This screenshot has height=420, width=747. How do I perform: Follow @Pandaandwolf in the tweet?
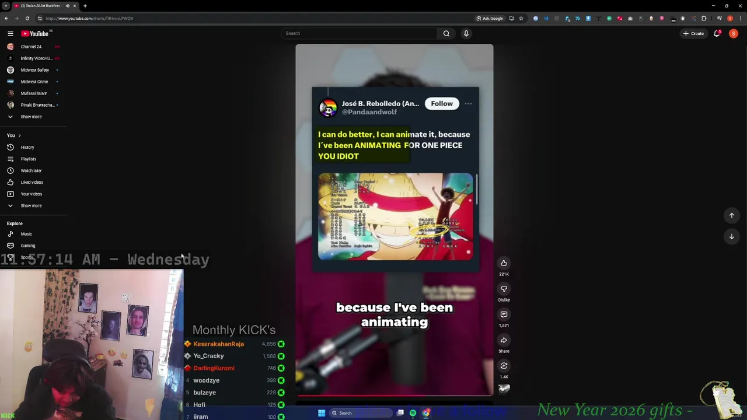pyautogui.click(x=442, y=104)
